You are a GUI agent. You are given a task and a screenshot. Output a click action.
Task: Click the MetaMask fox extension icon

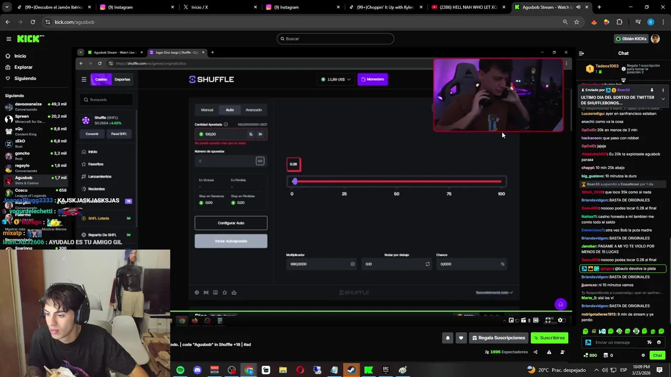594,22
